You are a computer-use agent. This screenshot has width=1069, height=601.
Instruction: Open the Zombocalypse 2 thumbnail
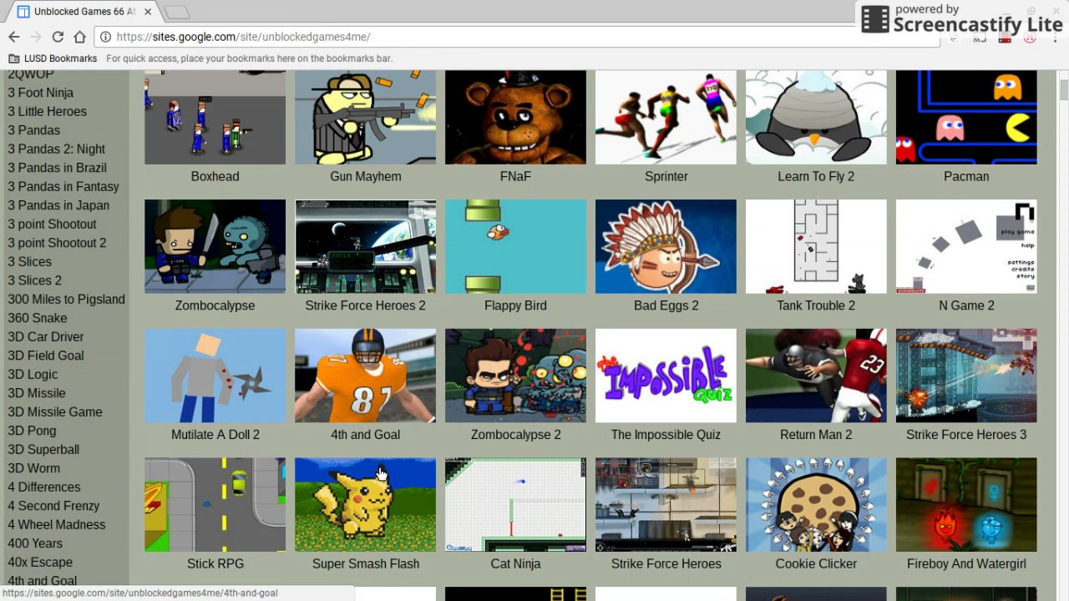click(x=515, y=376)
